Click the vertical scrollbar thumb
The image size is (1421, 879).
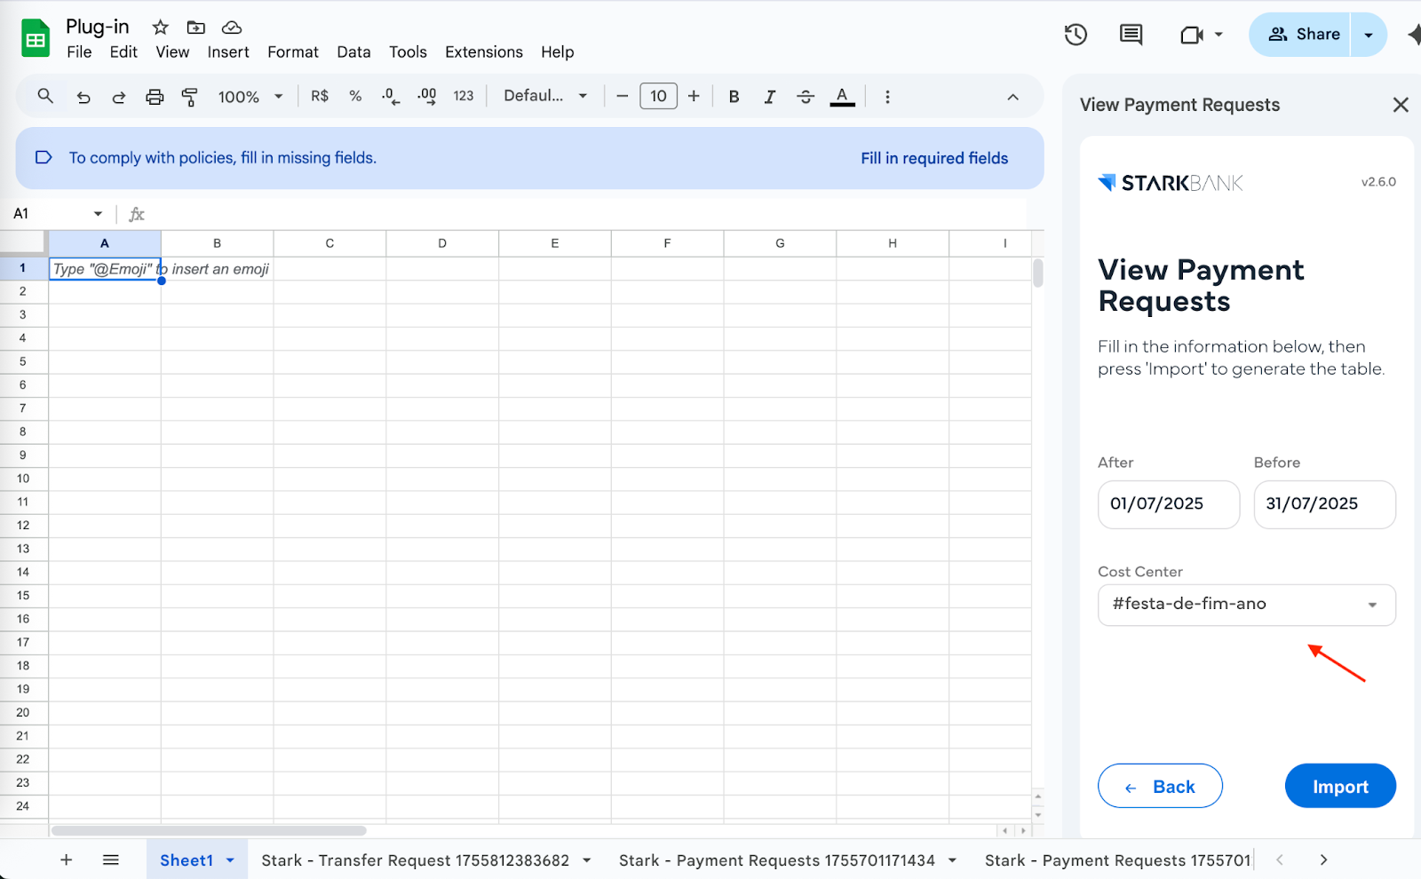(1037, 273)
